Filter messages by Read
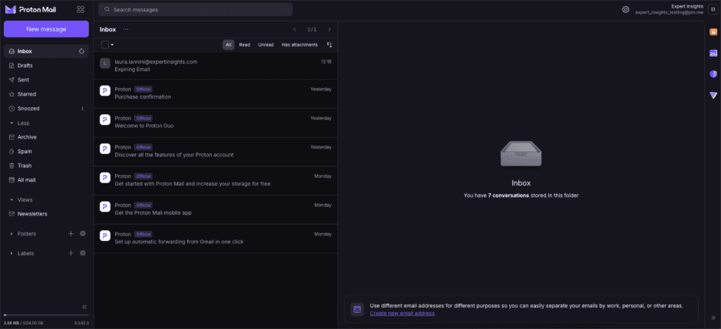721x329 pixels. (245, 44)
